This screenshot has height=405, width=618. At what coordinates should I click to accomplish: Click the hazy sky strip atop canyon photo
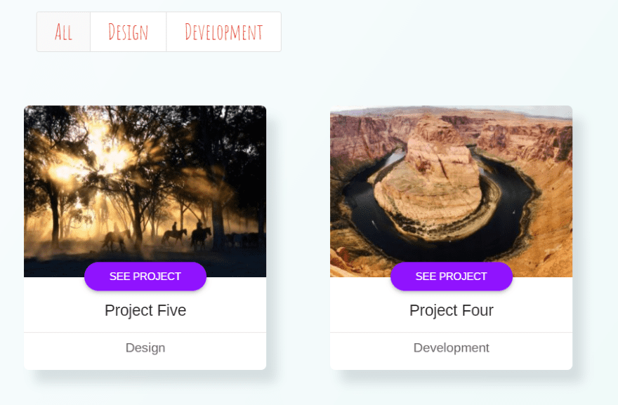[452, 110]
